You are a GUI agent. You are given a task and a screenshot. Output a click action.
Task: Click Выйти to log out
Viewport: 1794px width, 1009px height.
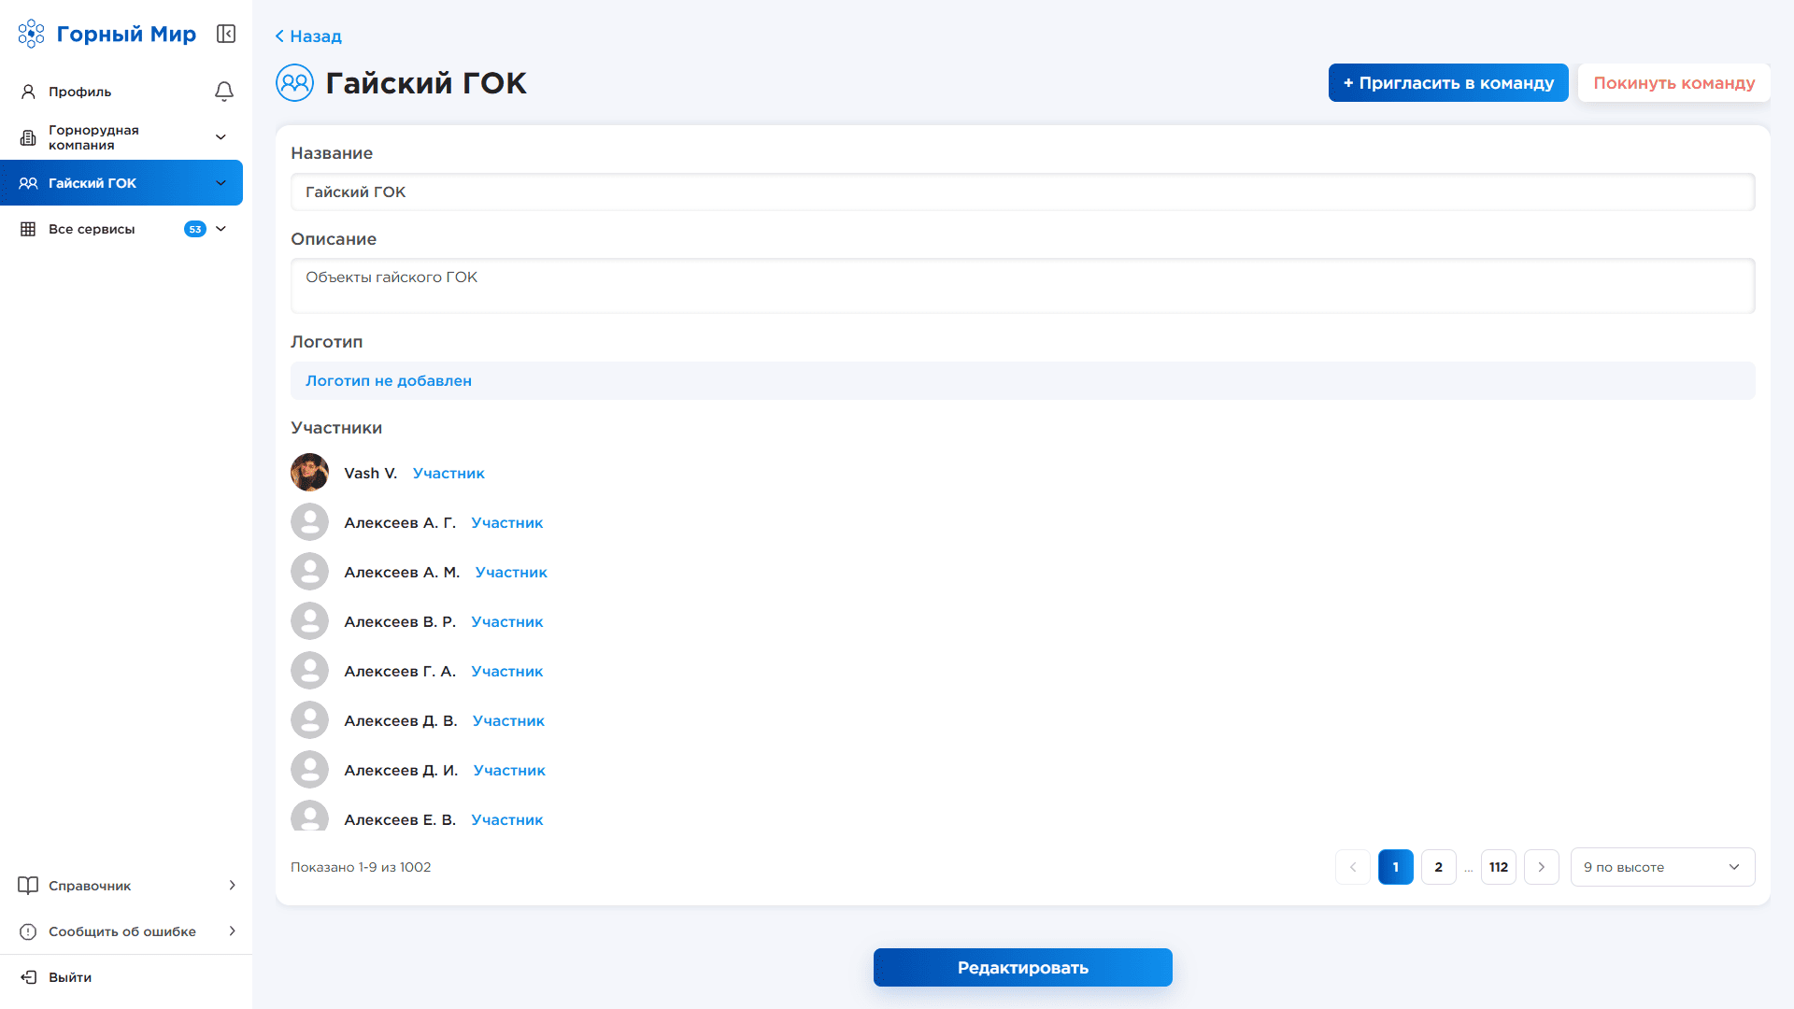pos(70,977)
